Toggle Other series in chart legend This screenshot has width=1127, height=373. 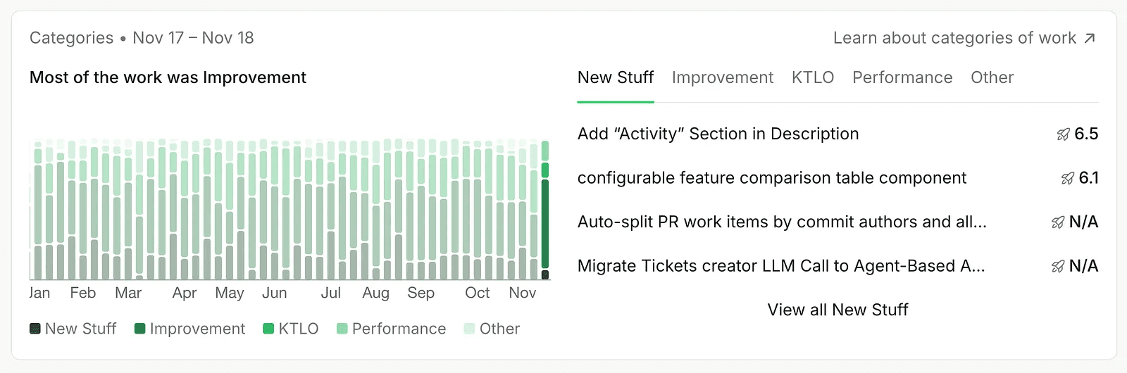point(492,329)
